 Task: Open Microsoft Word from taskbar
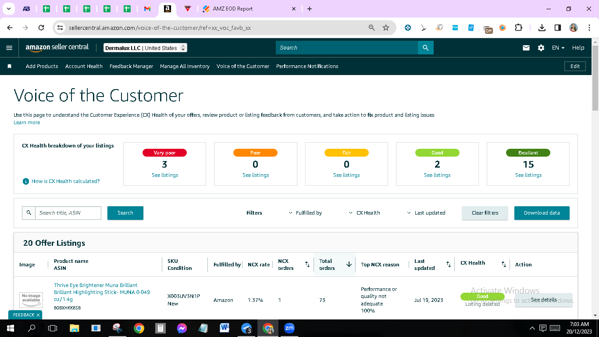(225, 328)
